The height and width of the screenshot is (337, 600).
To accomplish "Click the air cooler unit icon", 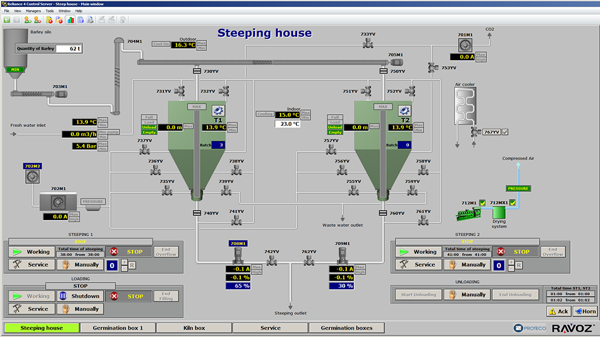I will 465,106.
